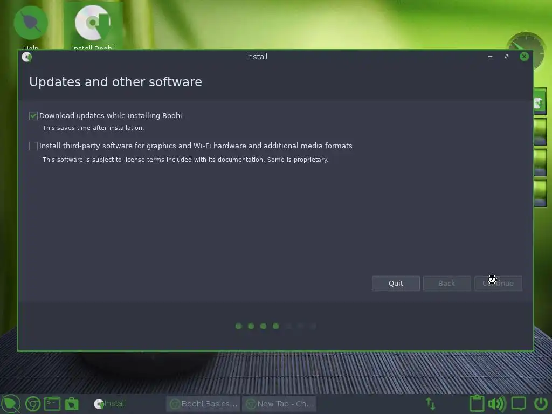552x414 pixels.
Task: Continue to the next installer step
Action: (498, 284)
